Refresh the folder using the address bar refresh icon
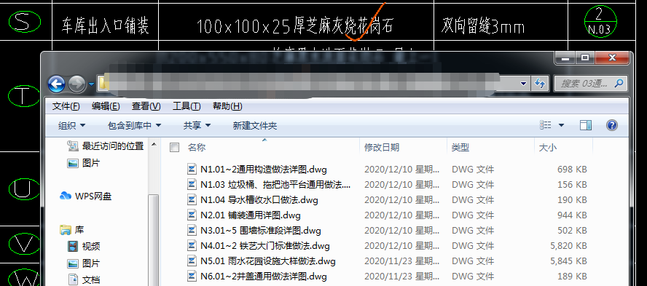The image size is (647, 286). point(540,83)
